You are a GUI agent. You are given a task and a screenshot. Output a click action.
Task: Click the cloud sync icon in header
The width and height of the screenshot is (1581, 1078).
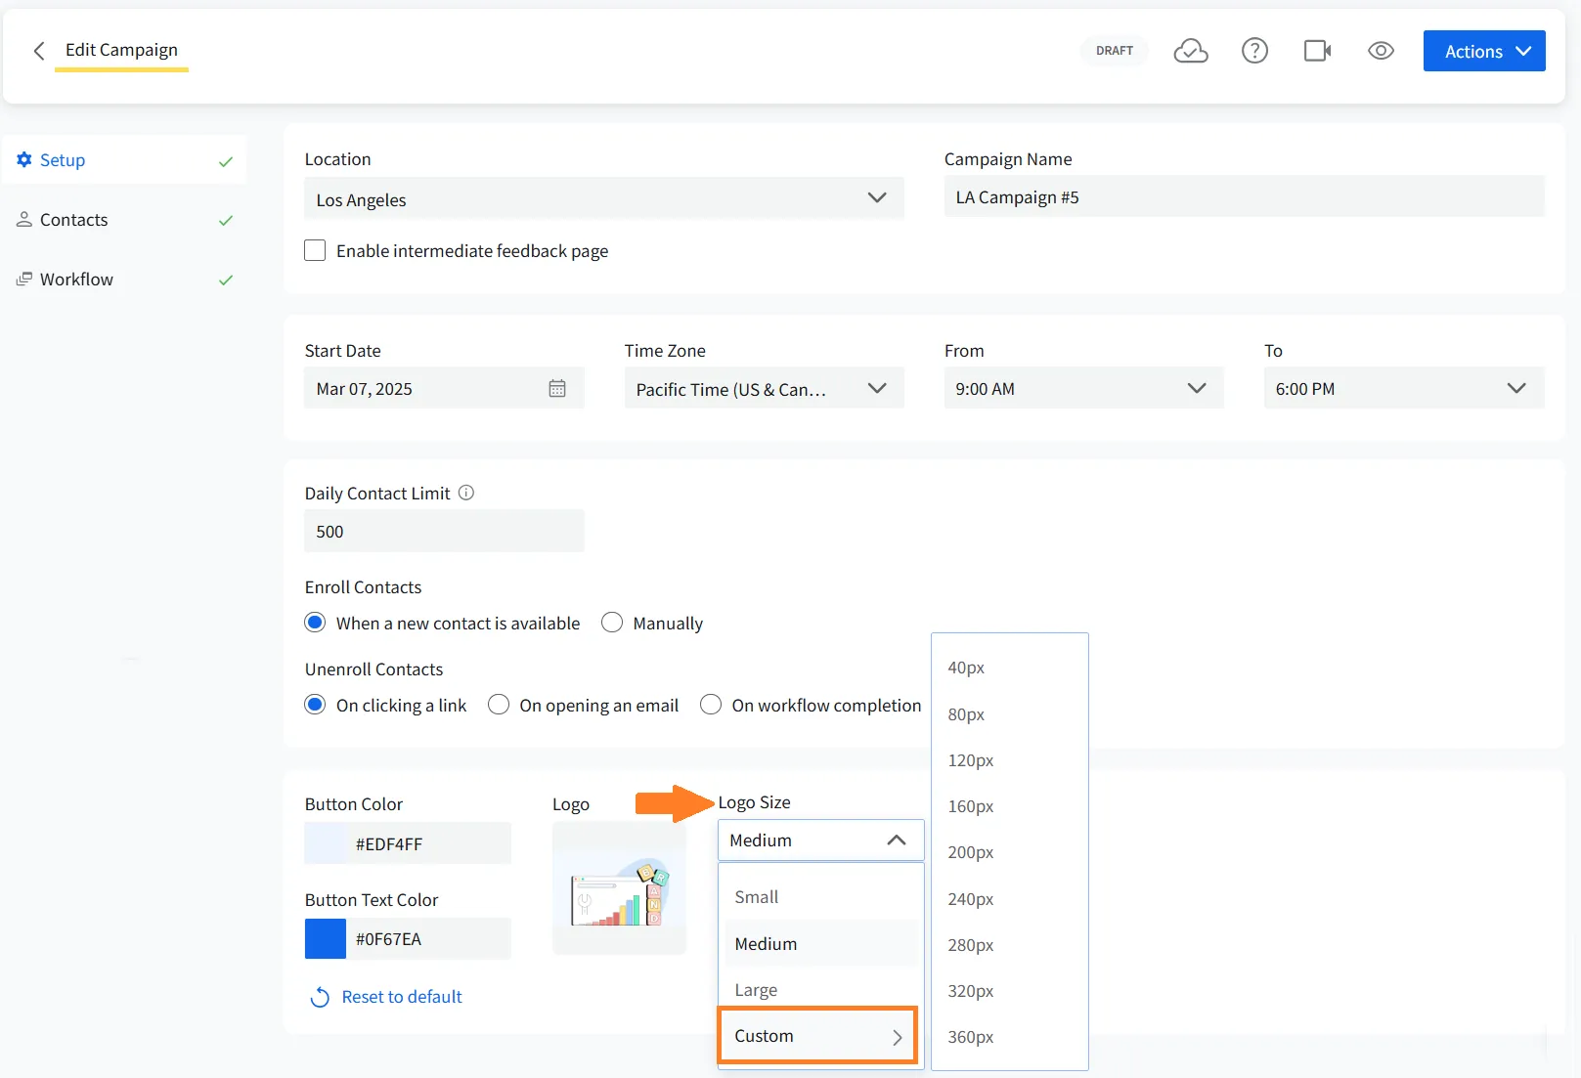click(1191, 51)
